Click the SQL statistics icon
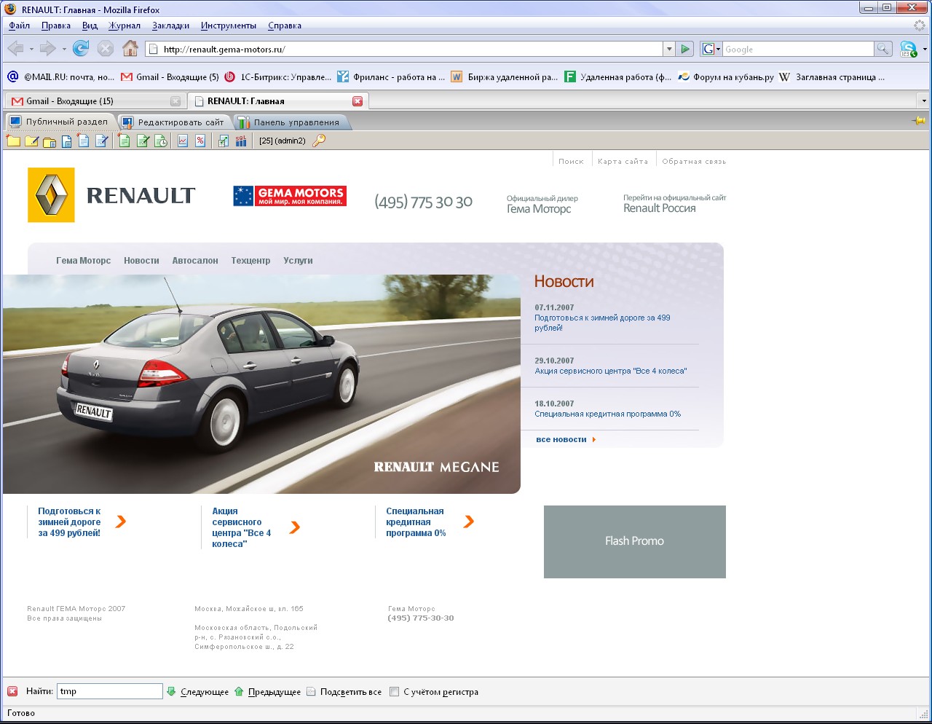The width and height of the screenshot is (932, 724). pyautogui.click(x=241, y=141)
